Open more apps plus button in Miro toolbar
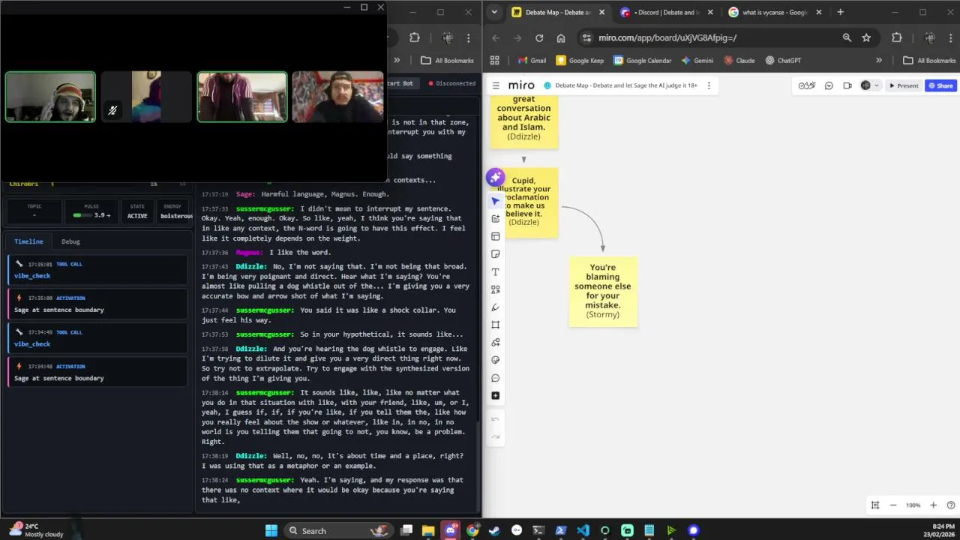Image resolution: width=960 pixels, height=540 pixels. coord(495,396)
